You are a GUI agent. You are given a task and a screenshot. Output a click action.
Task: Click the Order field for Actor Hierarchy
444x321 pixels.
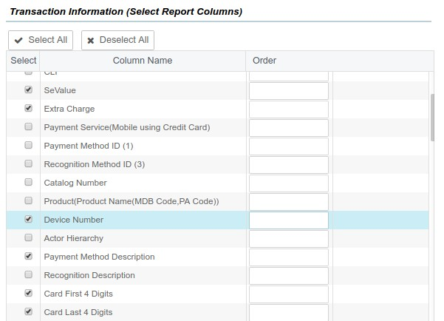[x=289, y=238]
